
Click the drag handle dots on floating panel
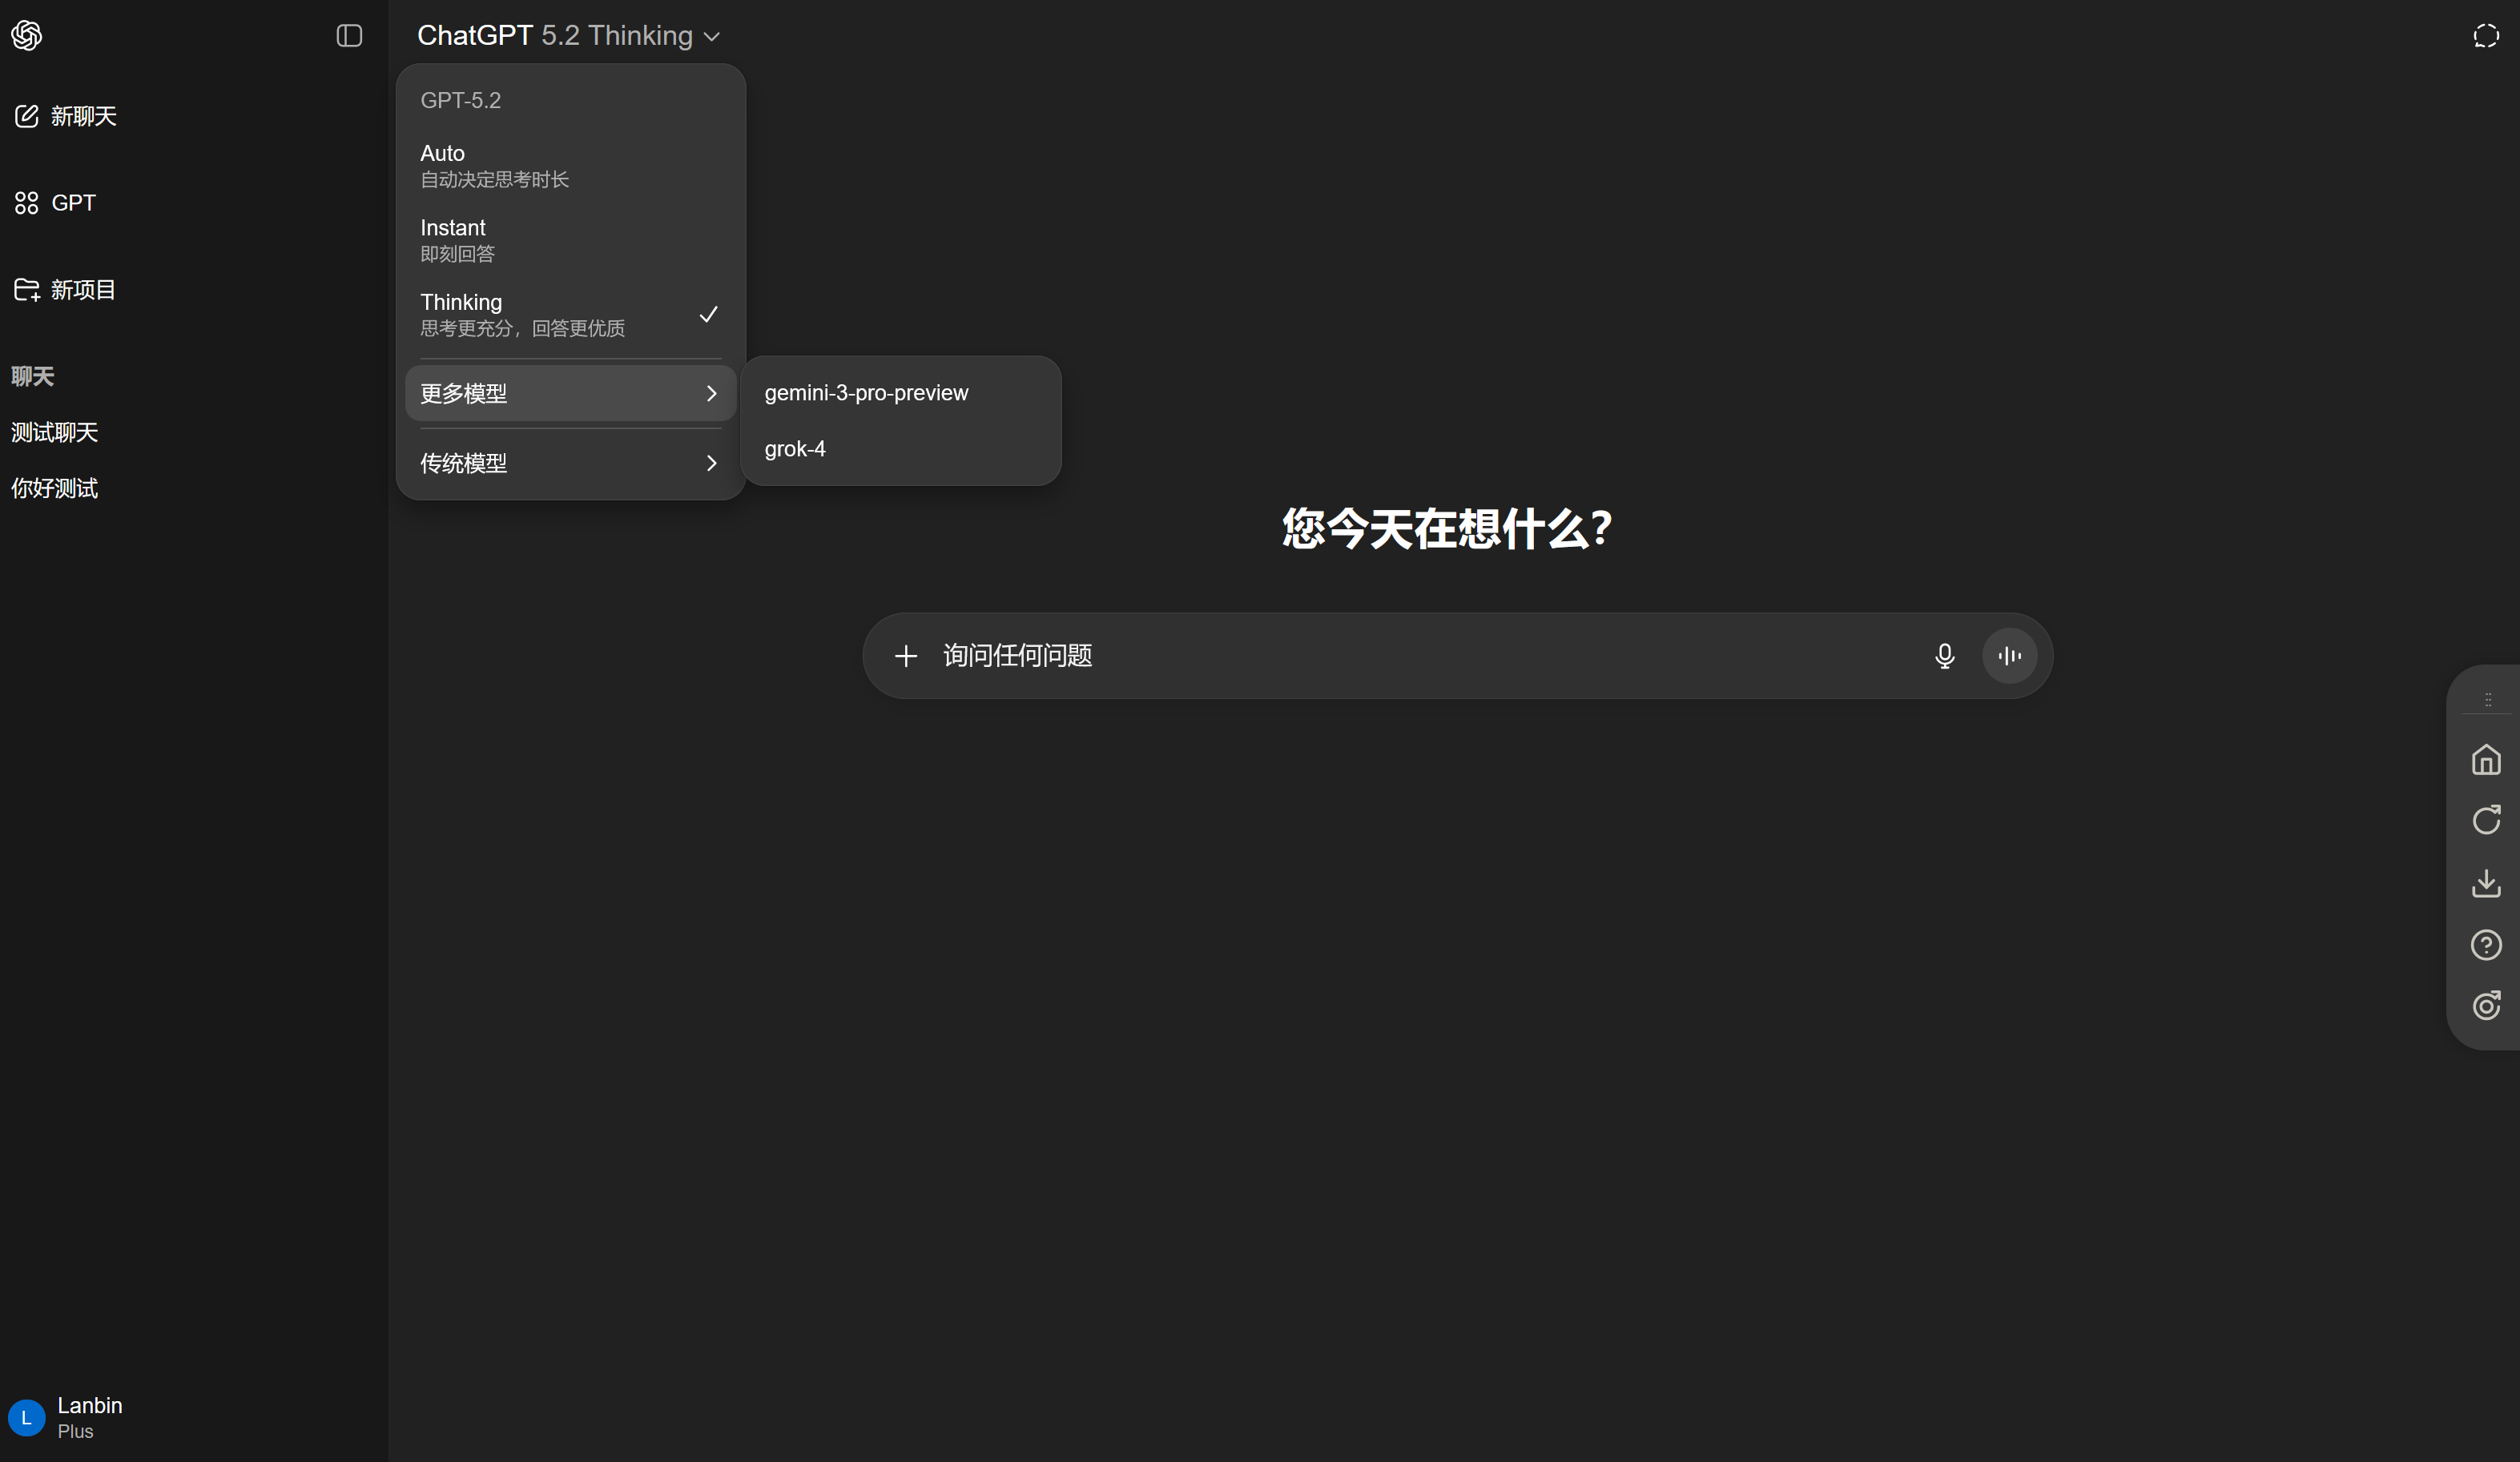(2488, 700)
